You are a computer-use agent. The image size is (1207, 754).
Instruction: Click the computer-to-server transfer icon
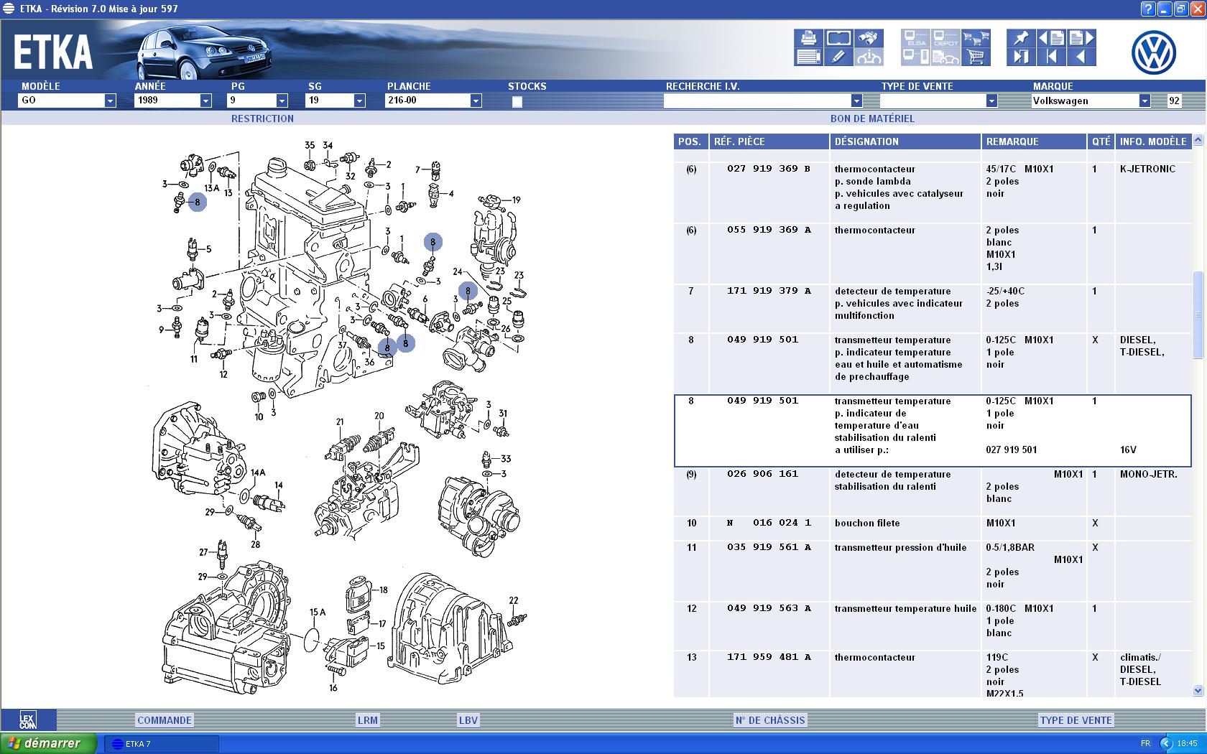pos(915,57)
